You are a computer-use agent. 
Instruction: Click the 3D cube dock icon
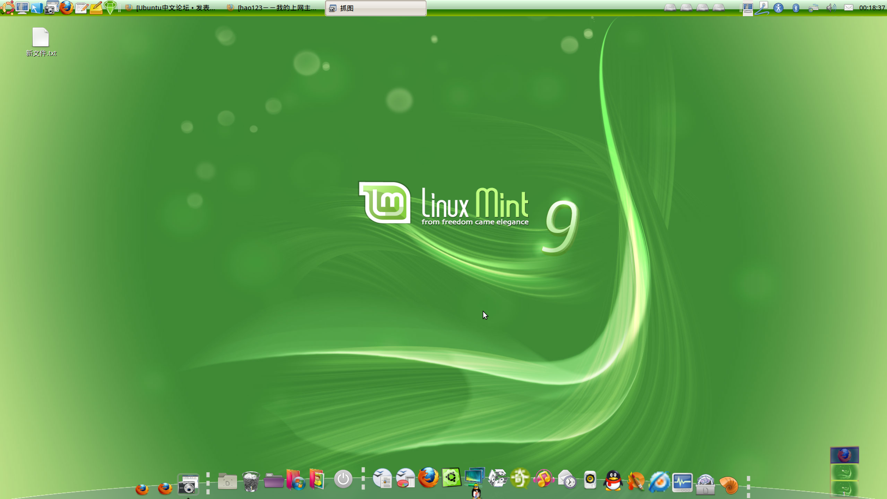(x=498, y=478)
